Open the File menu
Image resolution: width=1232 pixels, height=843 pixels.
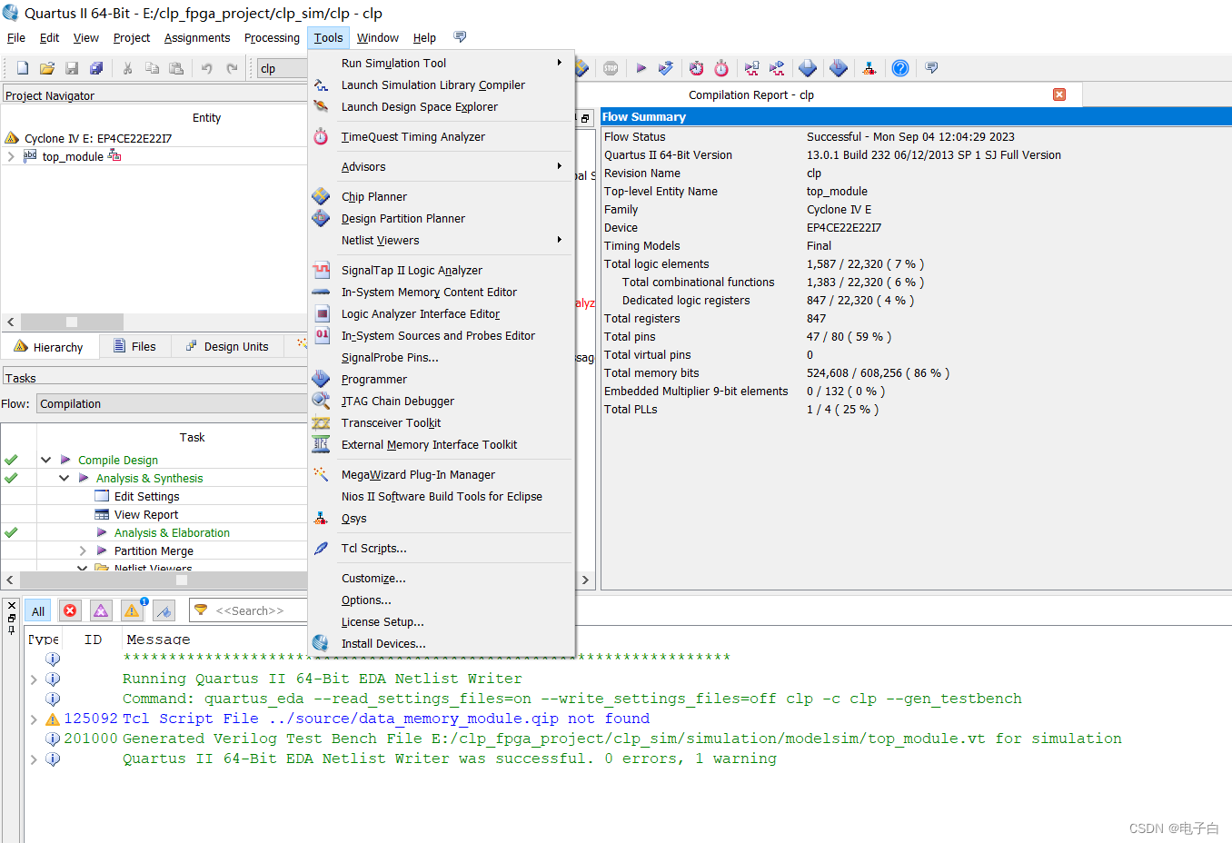tap(16, 37)
